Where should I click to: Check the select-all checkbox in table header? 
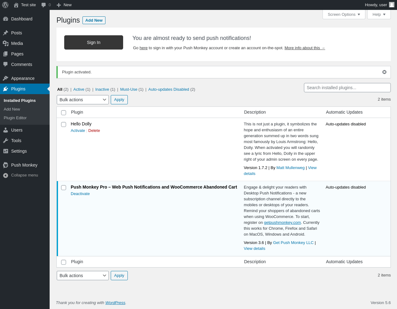[64, 113]
